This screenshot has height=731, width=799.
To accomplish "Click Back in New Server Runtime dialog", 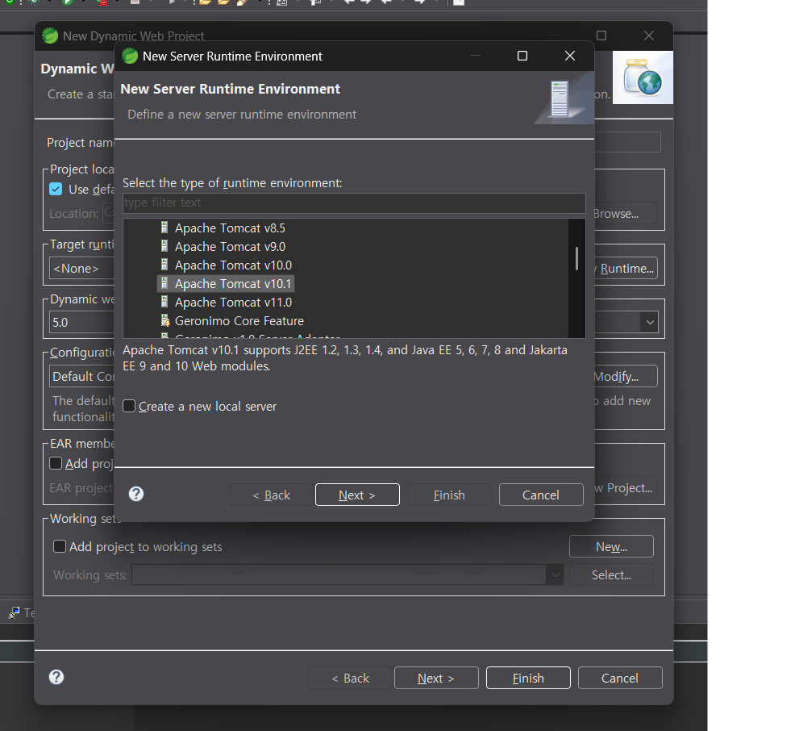I will click(x=271, y=495).
